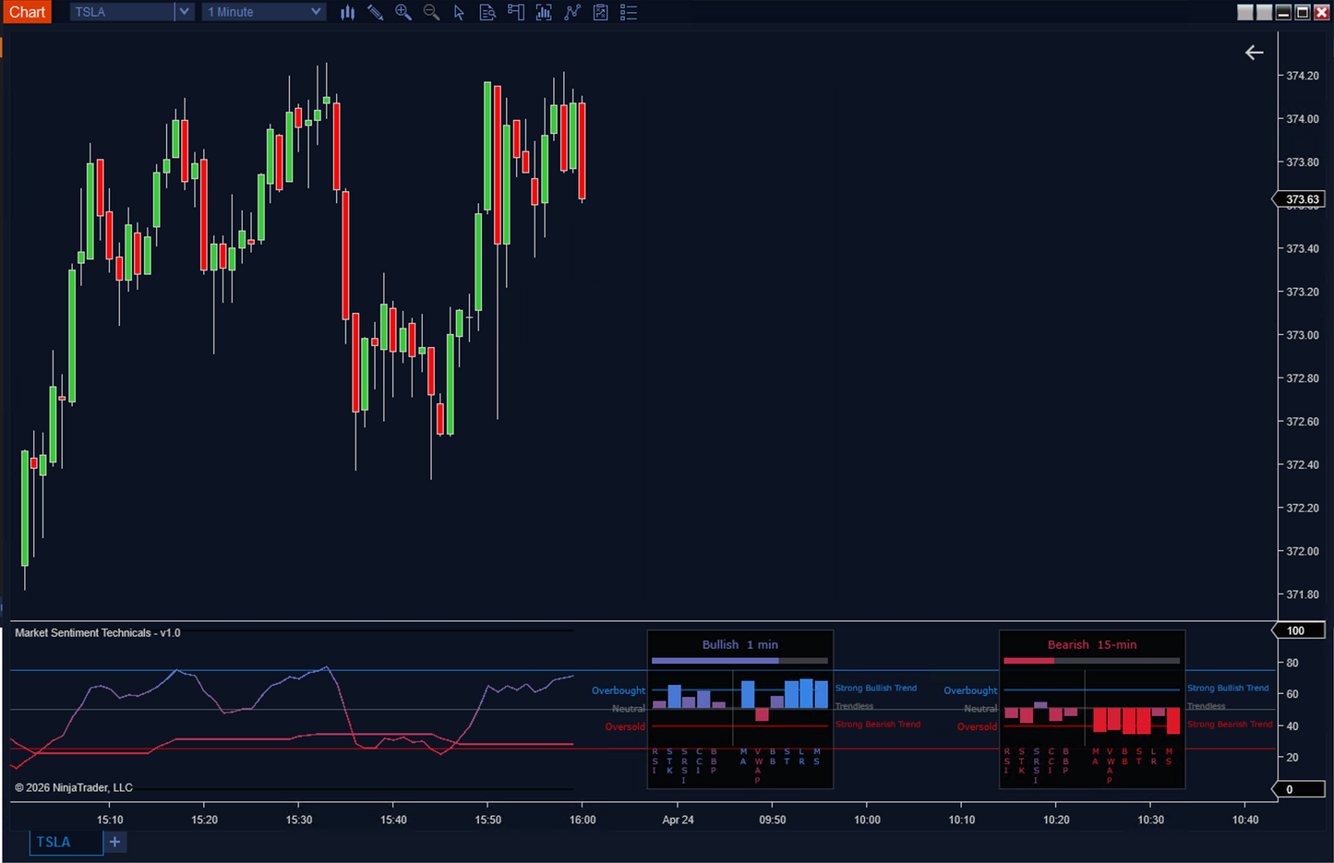This screenshot has width=1334, height=863.
Task: Click the 20 level on indicator axis
Action: (x=1292, y=757)
